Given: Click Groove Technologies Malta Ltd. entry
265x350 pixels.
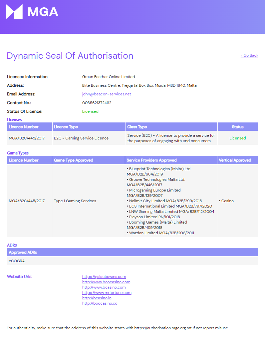Looking at the screenshot, I should tap(156, 182).
